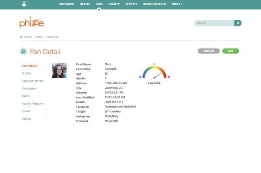Screen dimensions: 261x173
Task: Open the Reports section
Action: click(x=131, y=4)
